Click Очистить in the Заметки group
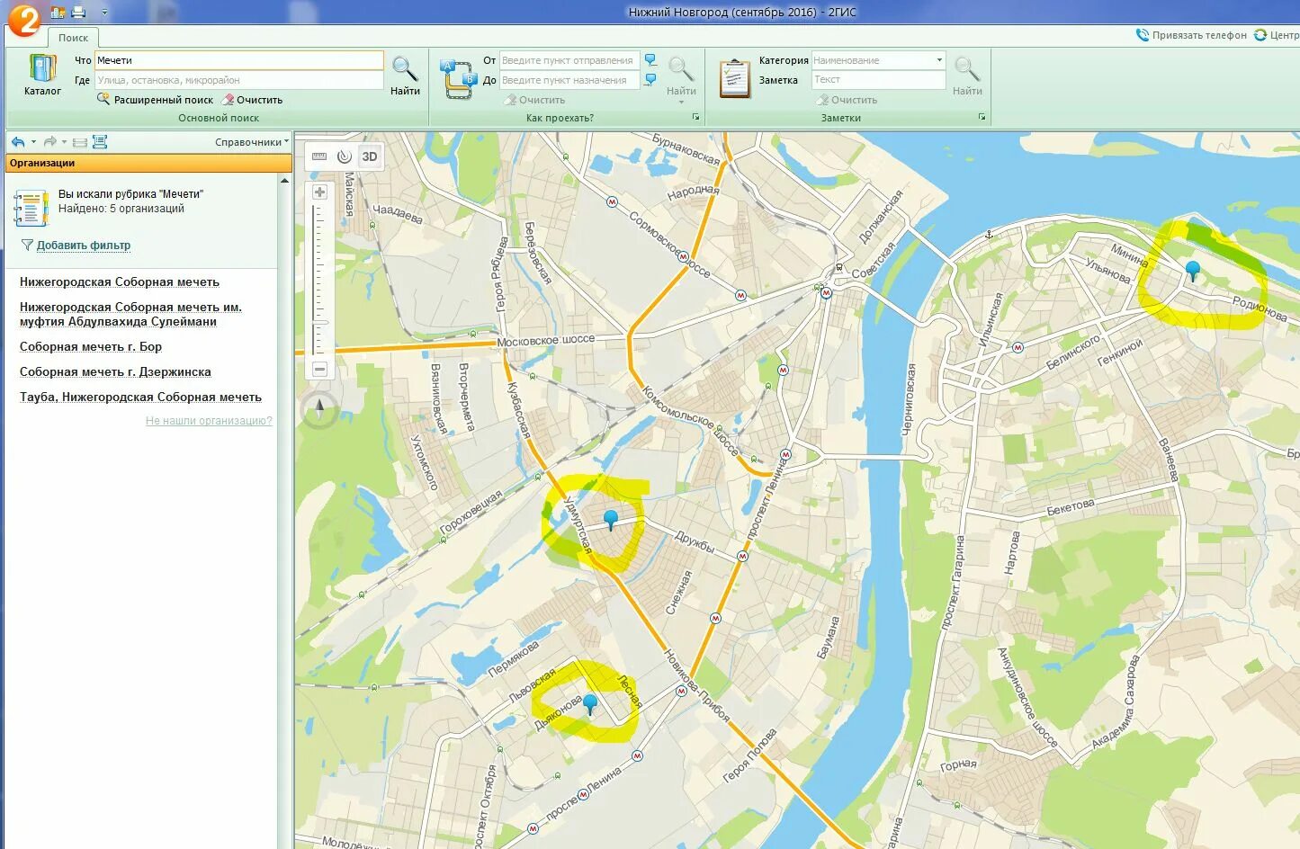Viewport: 1300px width, 849px height. click(x=847, y=100)
